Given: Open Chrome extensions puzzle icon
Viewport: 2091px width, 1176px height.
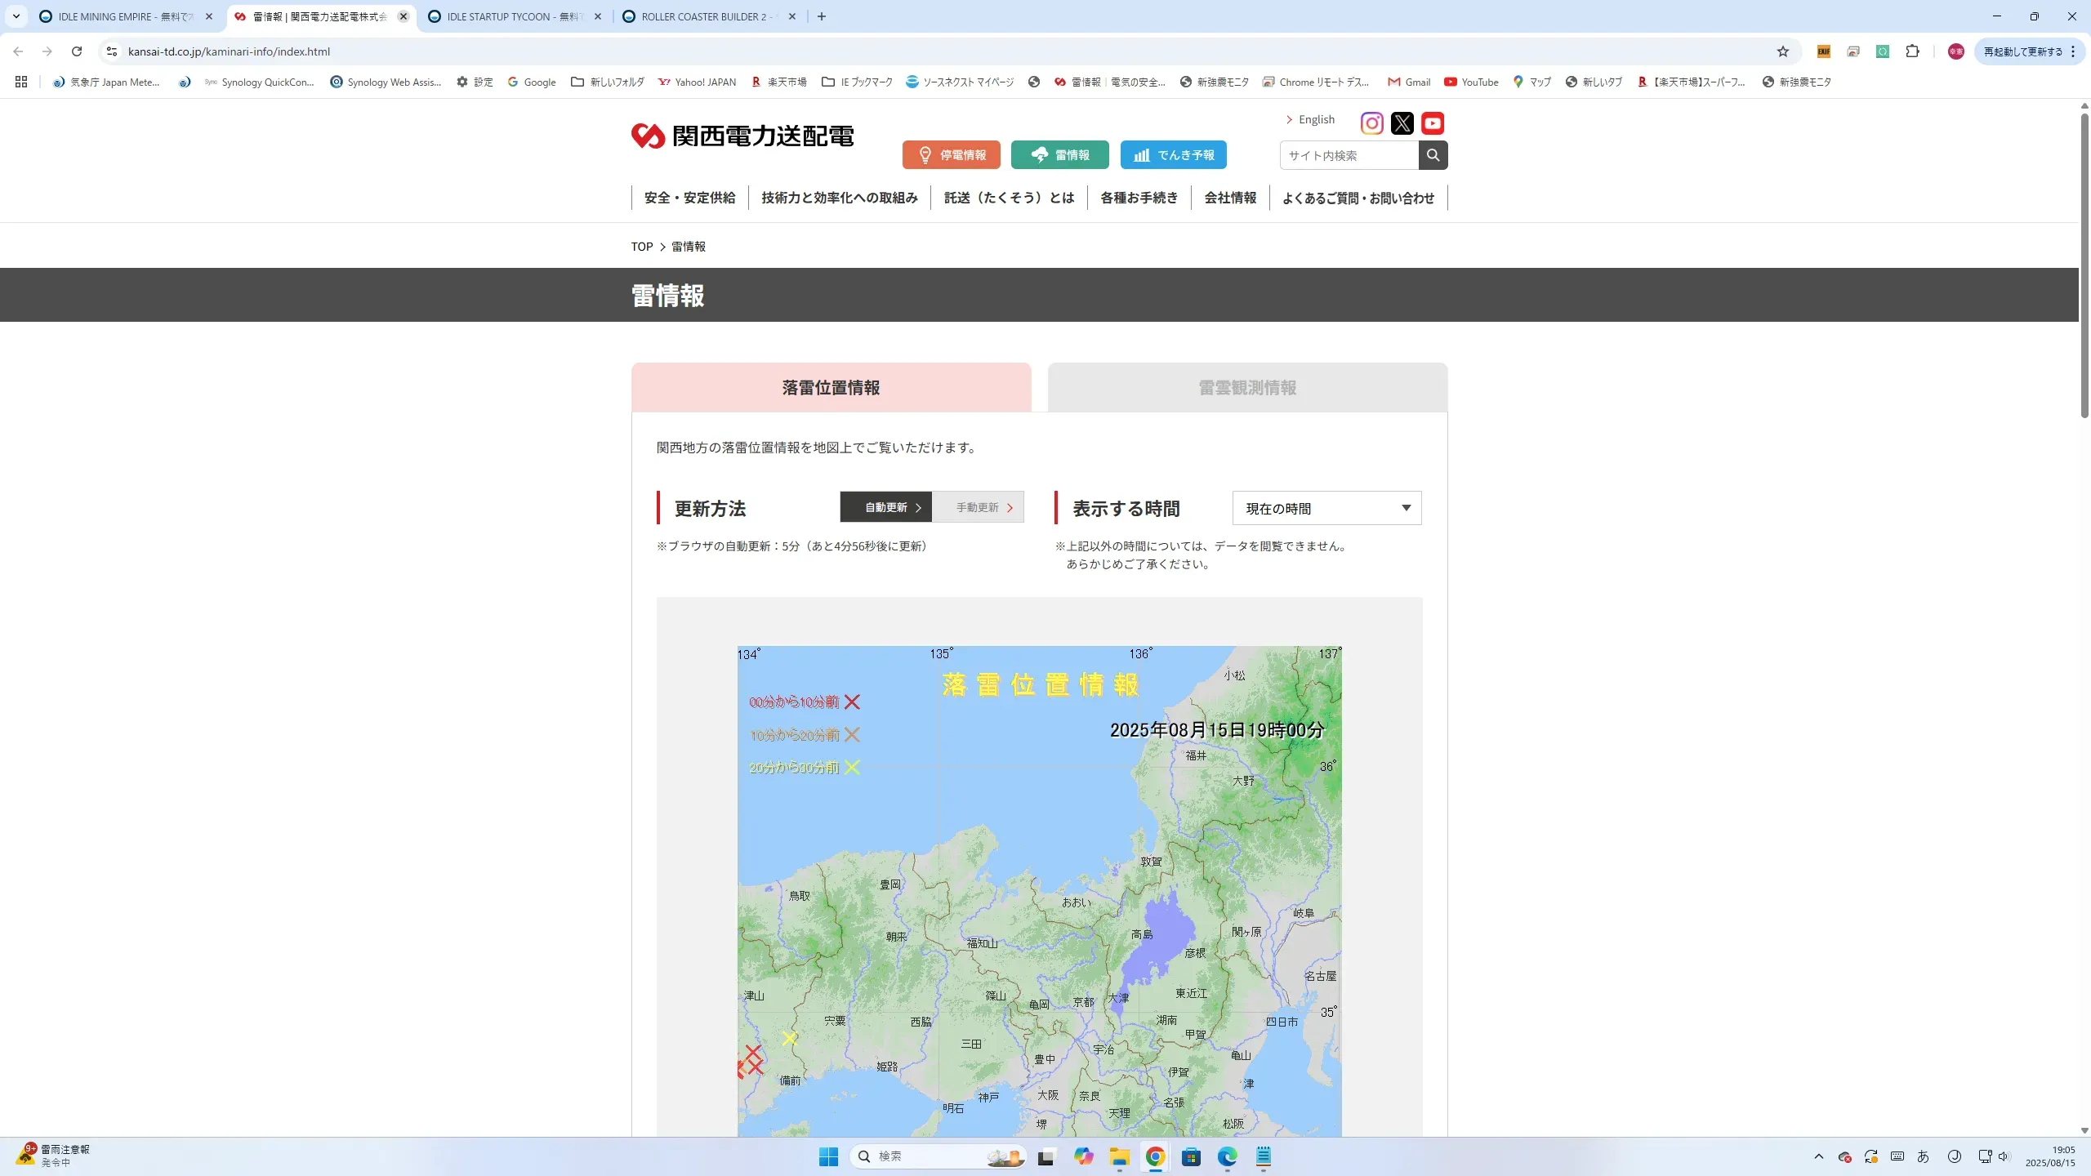Looking at the screenshot, I should click(x=1912, y=51).
